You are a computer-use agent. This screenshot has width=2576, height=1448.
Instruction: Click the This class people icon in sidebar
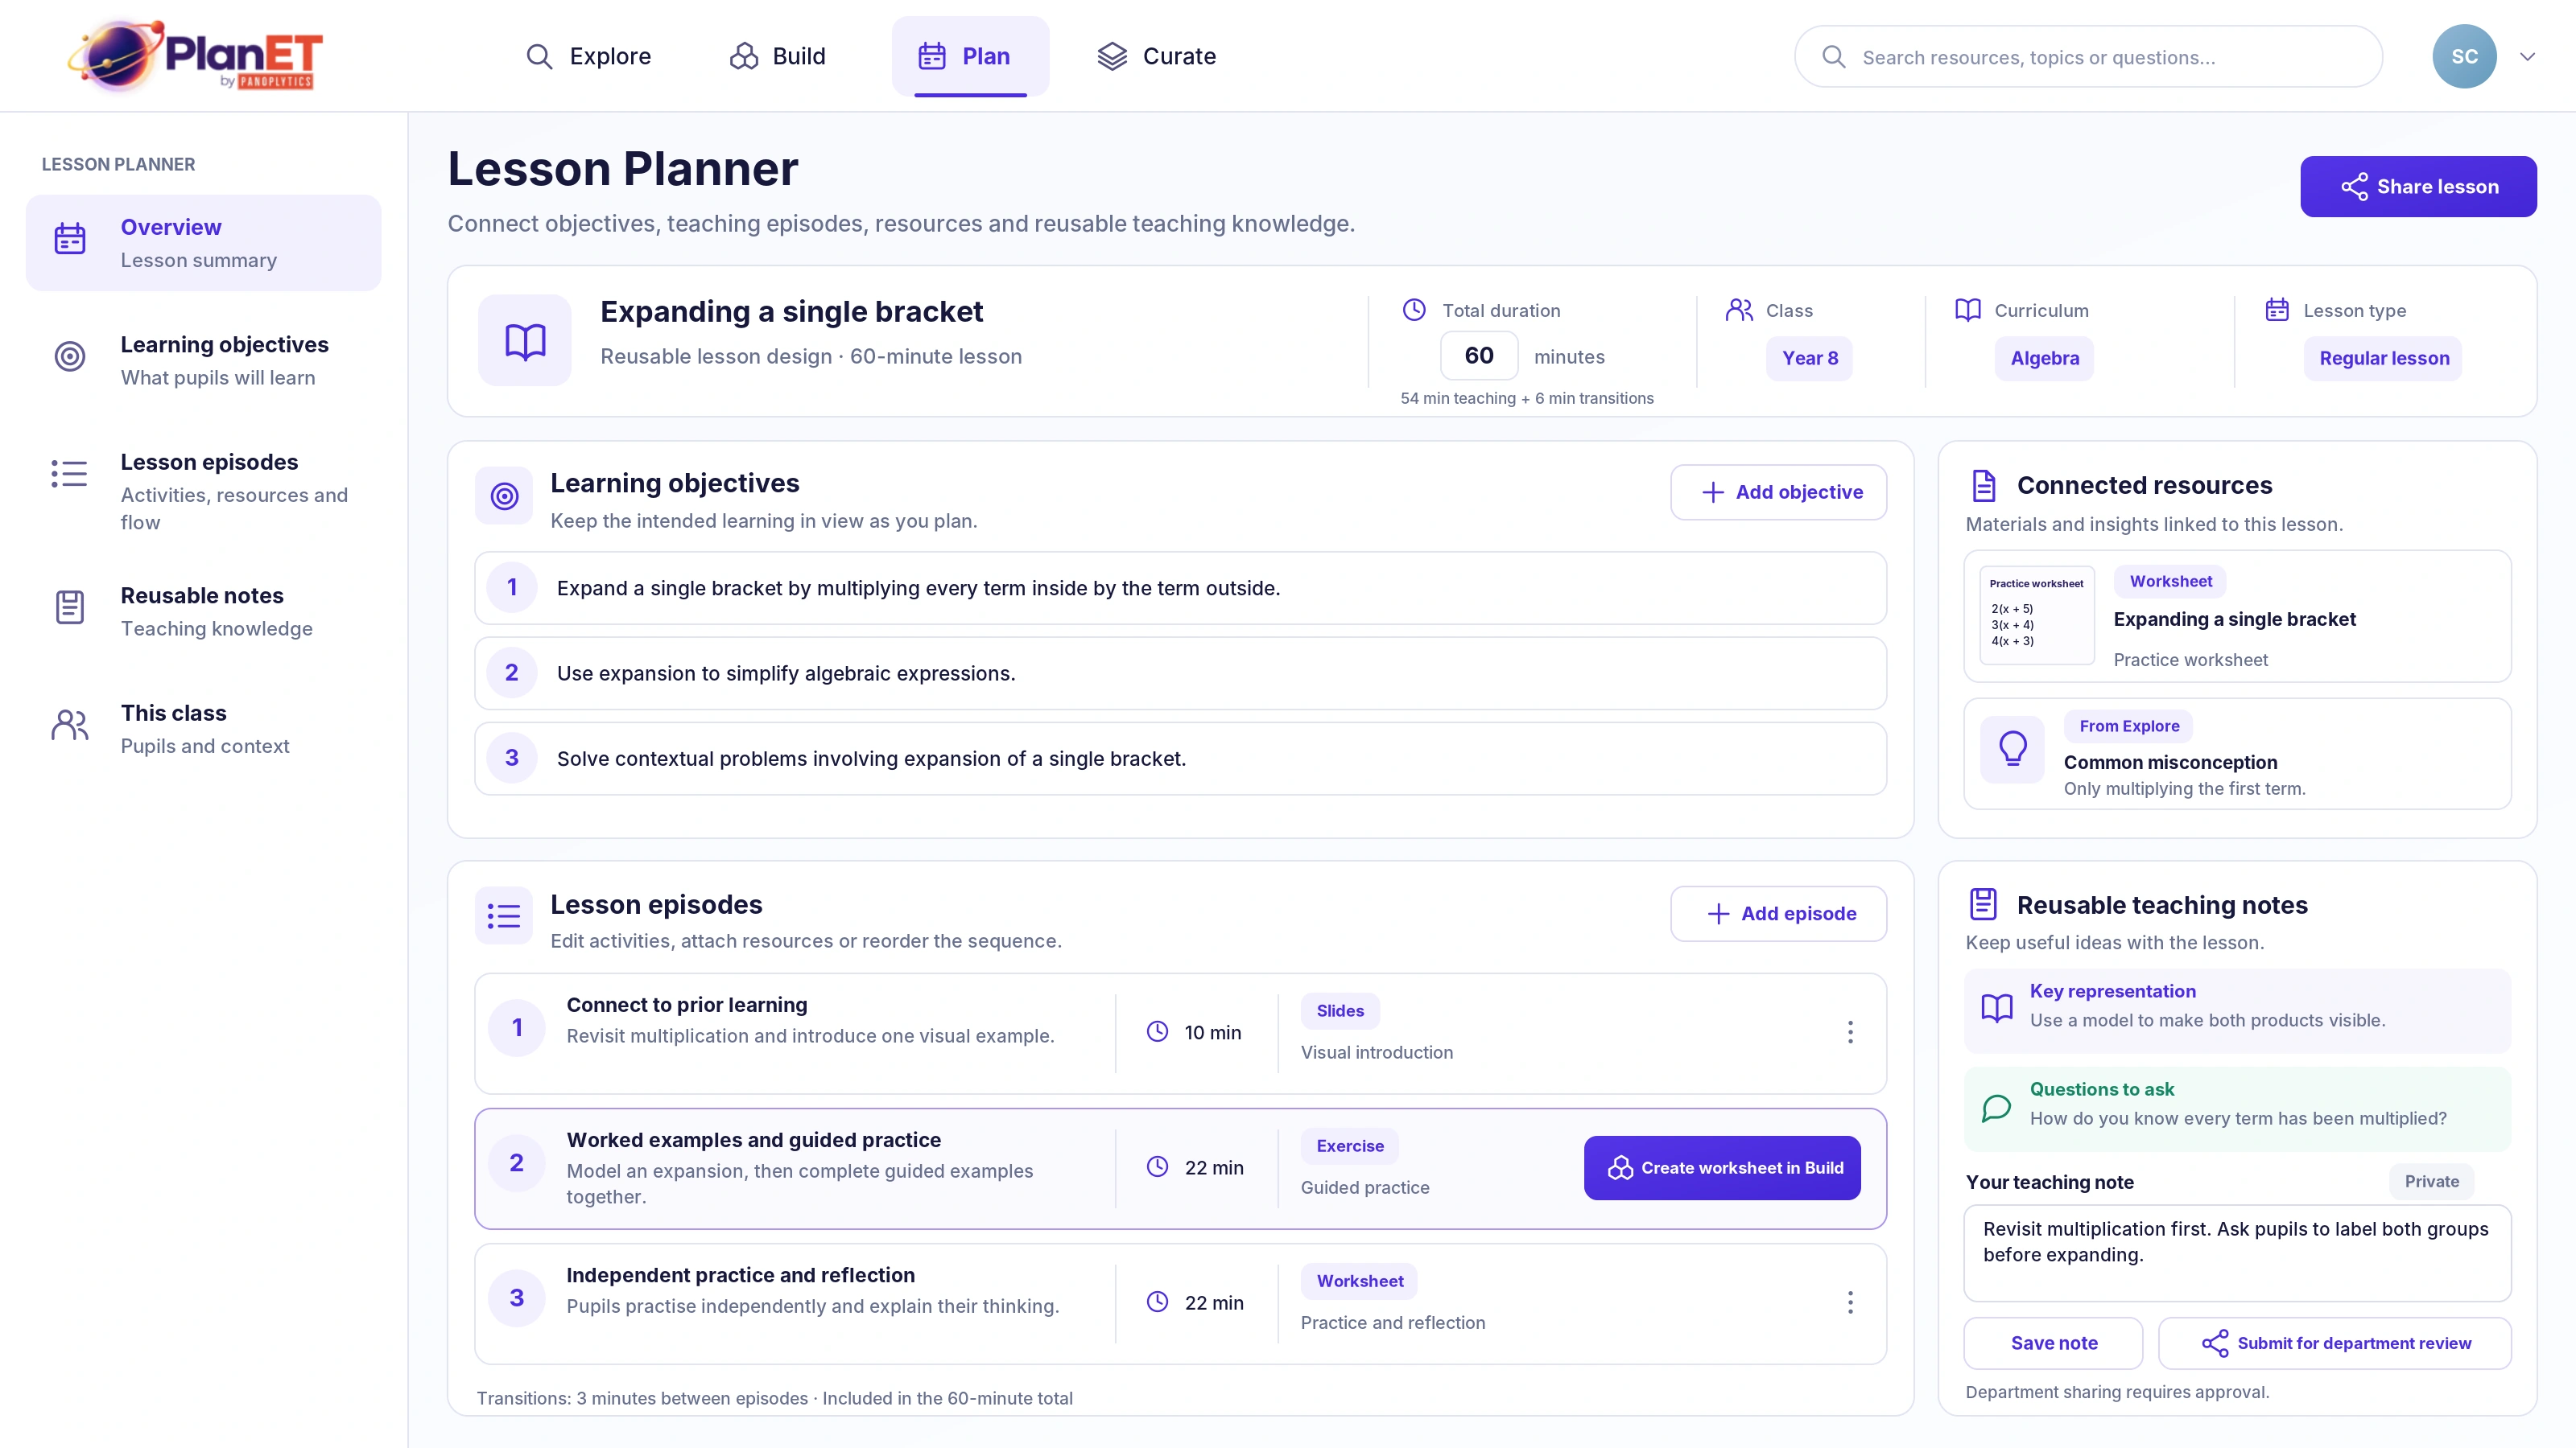coord(70,725)
